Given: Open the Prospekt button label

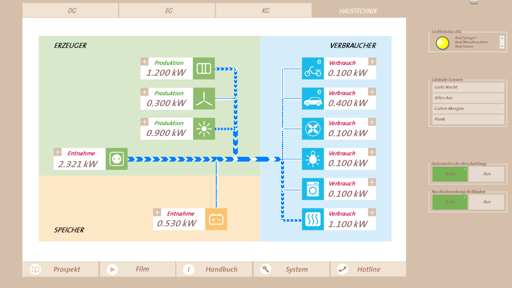Looking at the screenshot, I should 67,269.
